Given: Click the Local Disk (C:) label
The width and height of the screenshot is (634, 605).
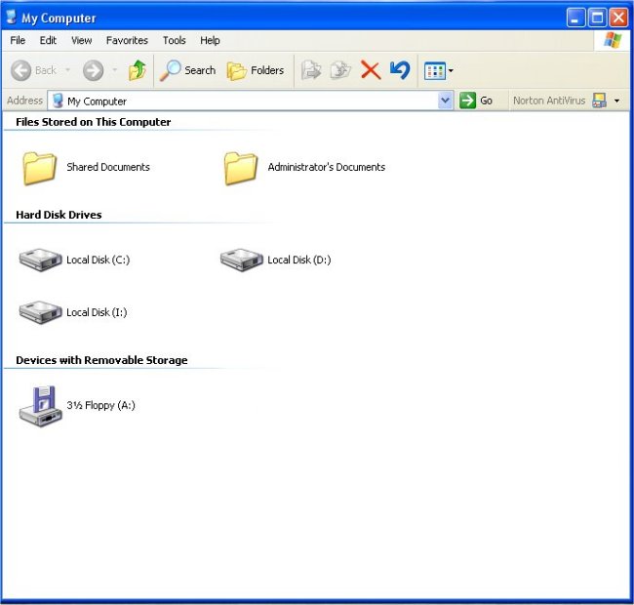Looking at the screenshot, I should (x=98, y=260).
